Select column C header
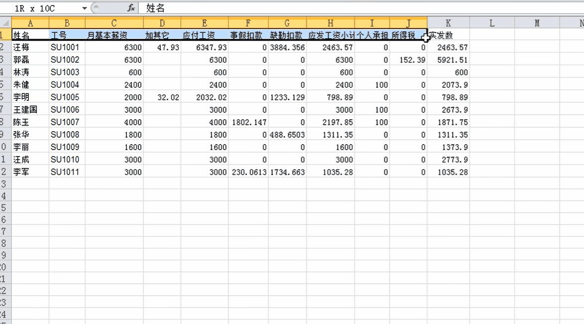584x324 pixels. 114,23
